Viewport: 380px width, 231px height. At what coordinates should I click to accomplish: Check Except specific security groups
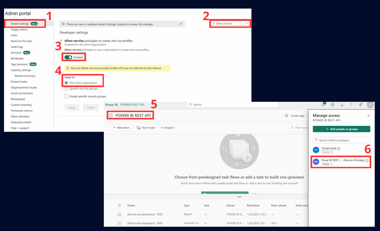[x=66, y=96]
